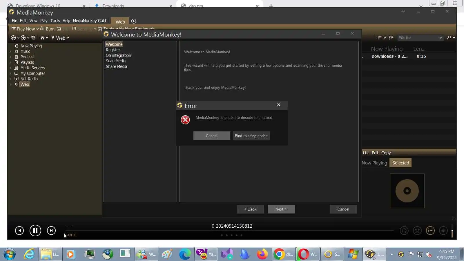The width and height of the screenshot is (464, 261).
Task: Open the List menu in Now Playing panel
Action: tap(366, 153)
